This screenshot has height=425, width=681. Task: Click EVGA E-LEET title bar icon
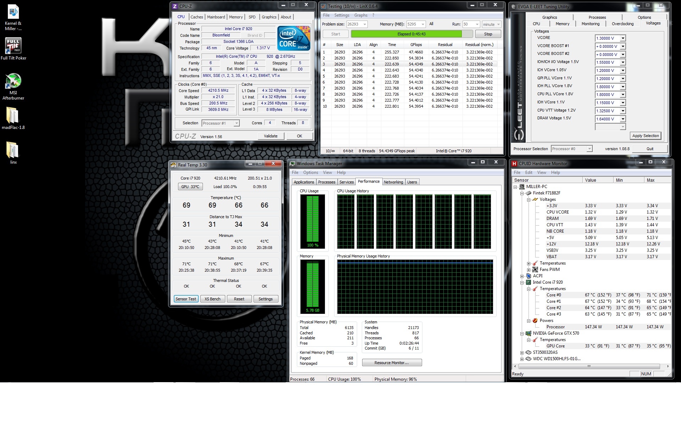click(514, 6)
